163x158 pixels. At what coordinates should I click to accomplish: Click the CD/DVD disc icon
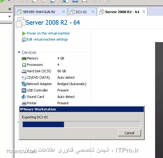point(24,78)
